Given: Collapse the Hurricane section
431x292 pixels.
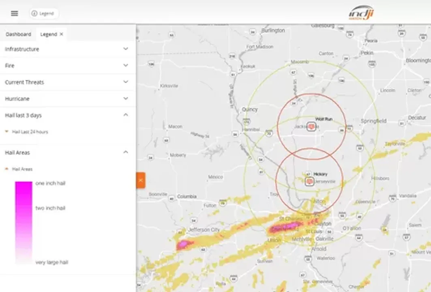Looking at the screenshot, I should coord(126,98).
